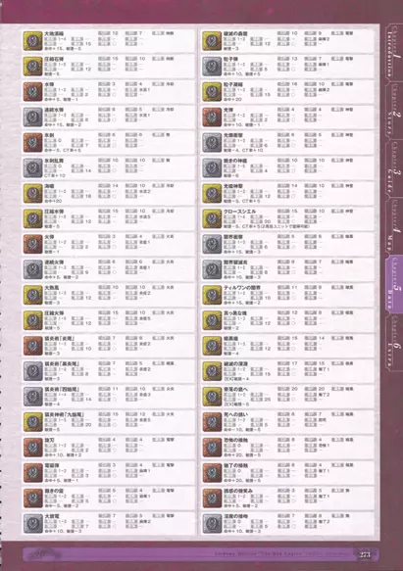Click the gold icon next to 海嘯
The height and width of the screenshot is (571, 403).
(x=32, y=193)
